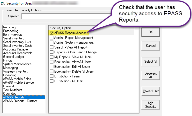Select Wireless Inventory category
This screenshot has width=192, height=116.
[16, 71]
